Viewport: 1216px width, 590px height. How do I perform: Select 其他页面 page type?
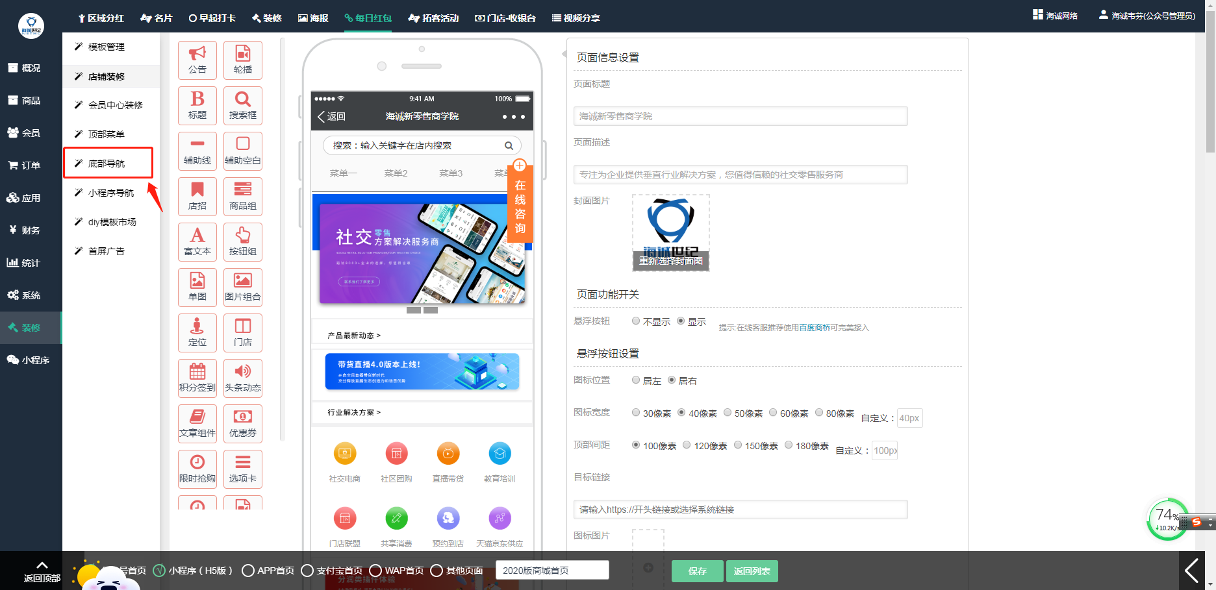(x=437, y=571)
